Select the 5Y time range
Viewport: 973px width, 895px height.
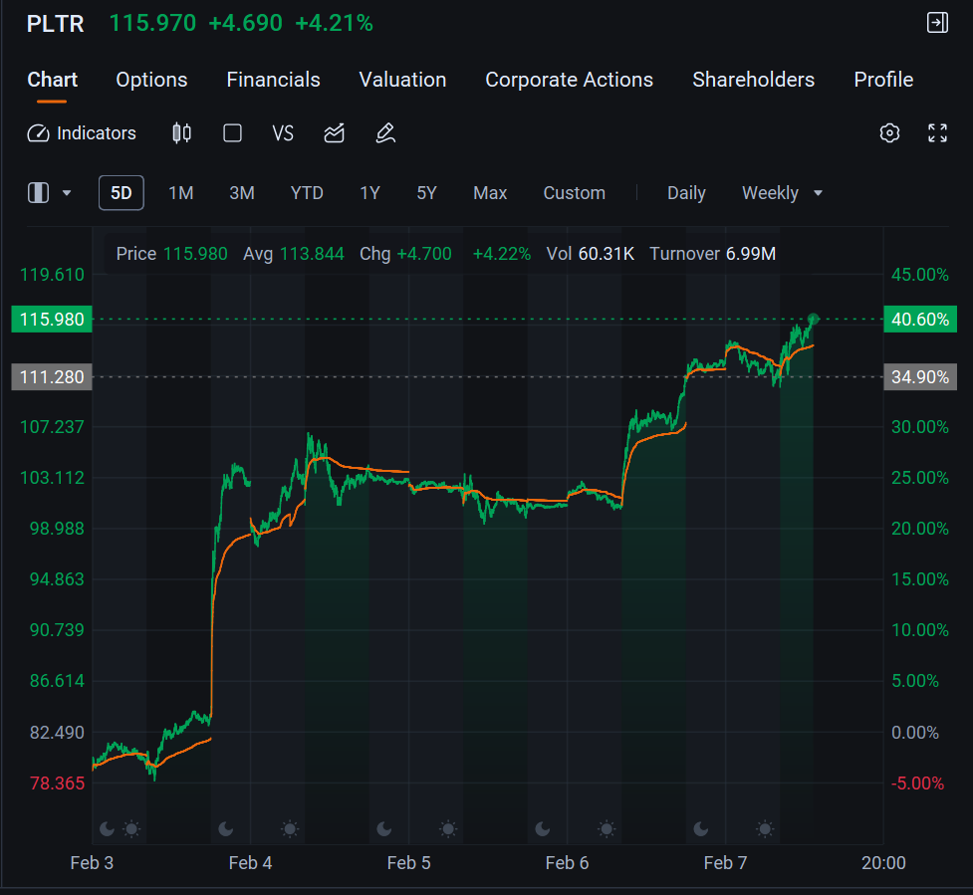point(427,193)
